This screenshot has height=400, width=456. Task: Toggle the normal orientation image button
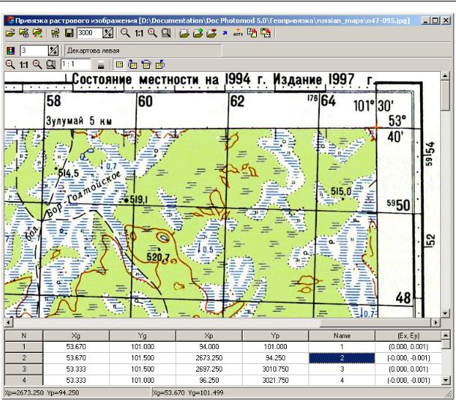(x=119, y=65)
